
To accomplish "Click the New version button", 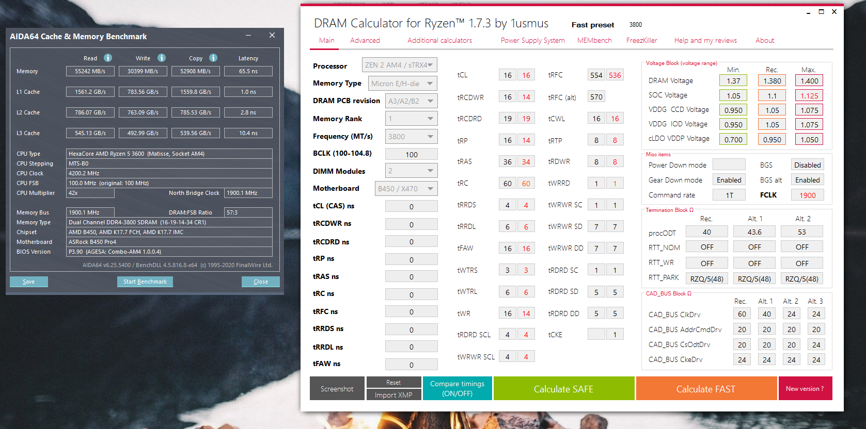I will tap(805, 389).
